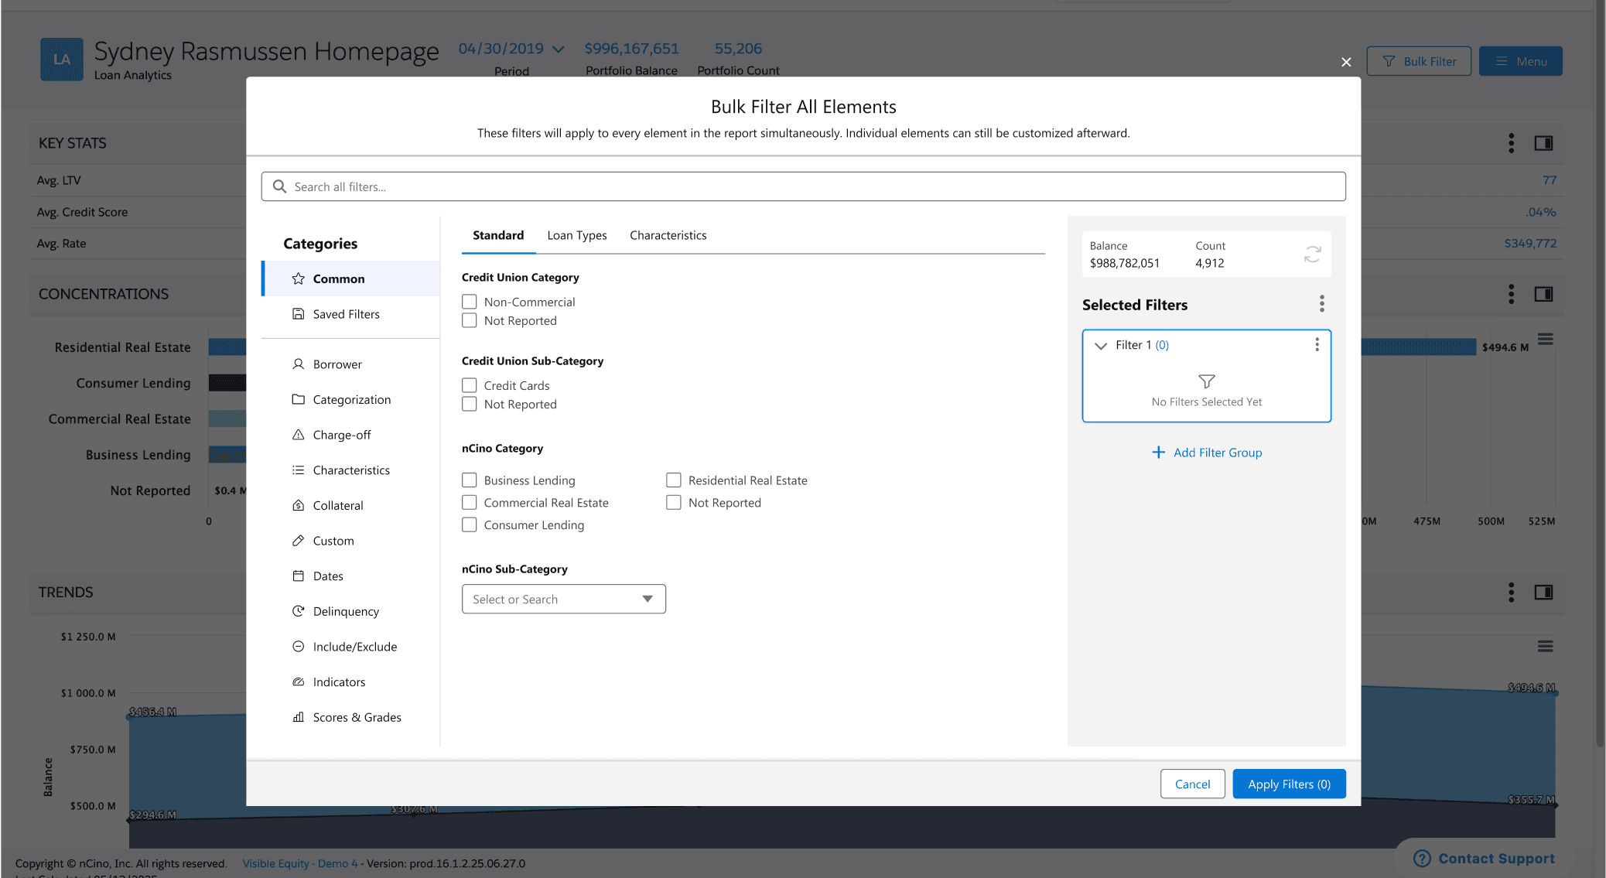Click Apply Filters (0) button
This screenshot has height=878, width=1606.
[x=1289, y=784]
